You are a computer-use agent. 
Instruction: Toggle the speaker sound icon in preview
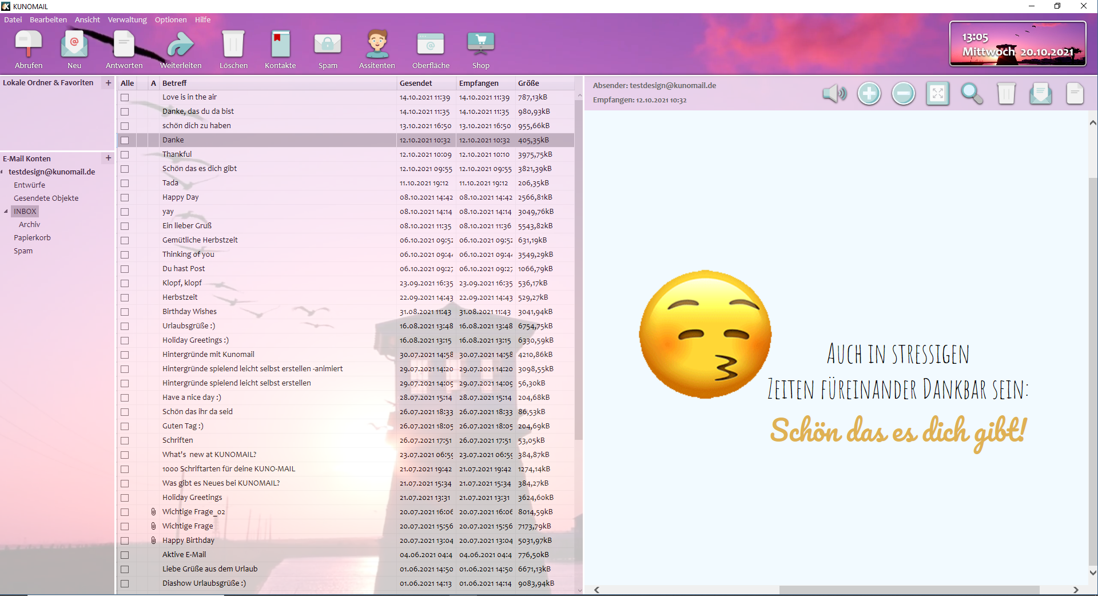point(835,93)
